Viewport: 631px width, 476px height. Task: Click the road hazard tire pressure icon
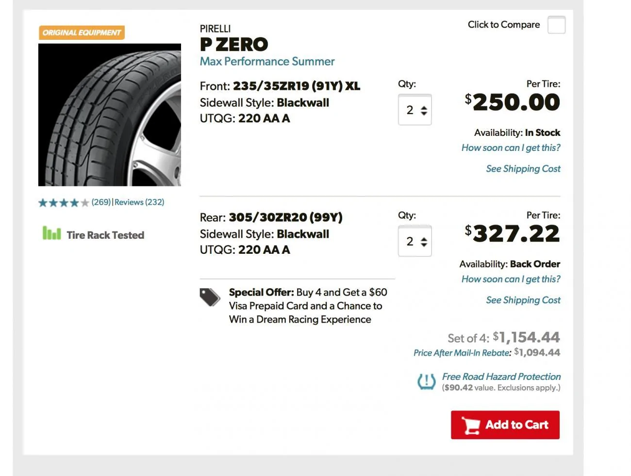pos(427,381)
